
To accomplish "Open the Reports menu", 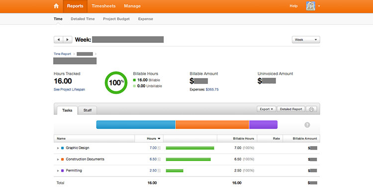I will (75, 6).
